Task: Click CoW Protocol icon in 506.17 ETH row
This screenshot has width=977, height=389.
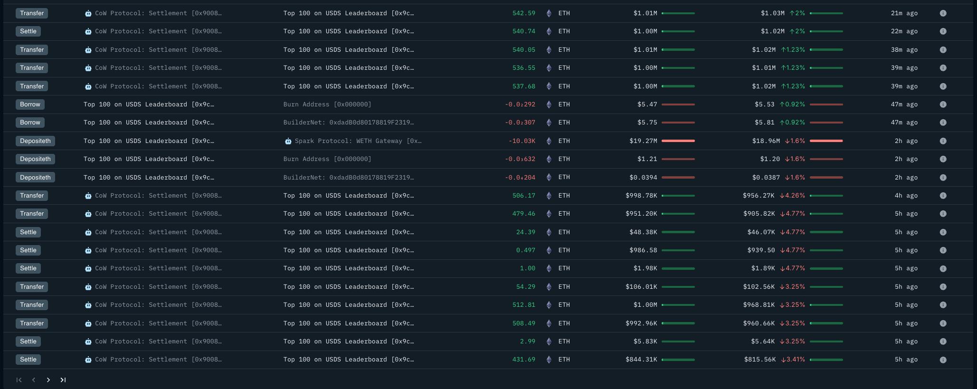Action: (x=88, y=196)
